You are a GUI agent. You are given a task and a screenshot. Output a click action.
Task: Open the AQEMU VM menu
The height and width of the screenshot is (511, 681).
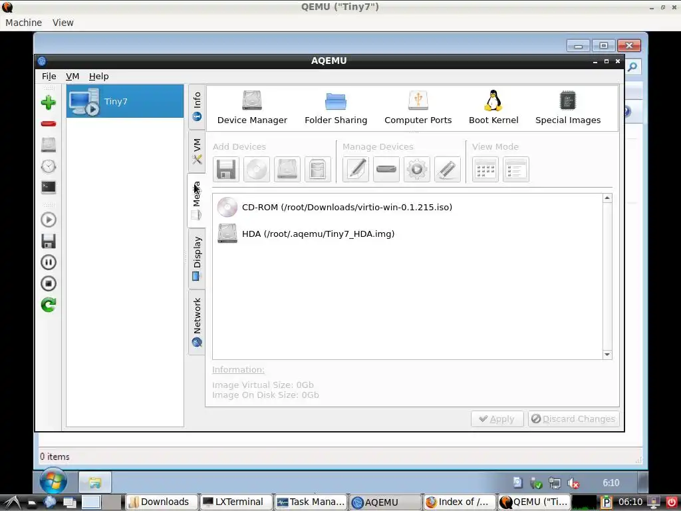click(x=72, y=77)
